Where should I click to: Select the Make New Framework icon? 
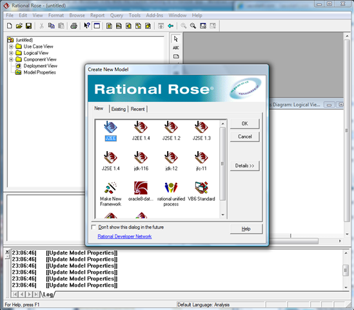click(x=111, y=194)
